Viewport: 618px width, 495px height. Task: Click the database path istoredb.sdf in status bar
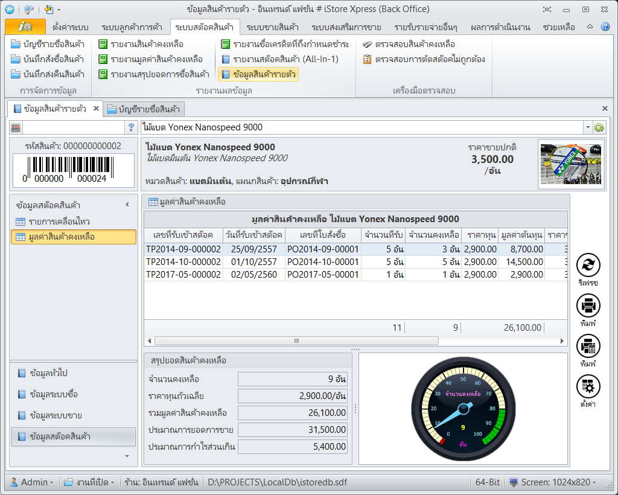pos(278,482)
